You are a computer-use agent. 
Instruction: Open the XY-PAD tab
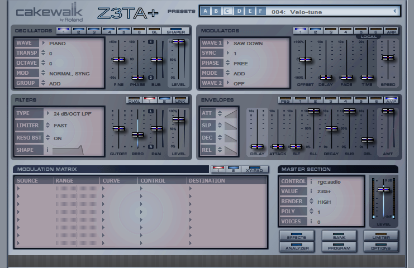255,169
